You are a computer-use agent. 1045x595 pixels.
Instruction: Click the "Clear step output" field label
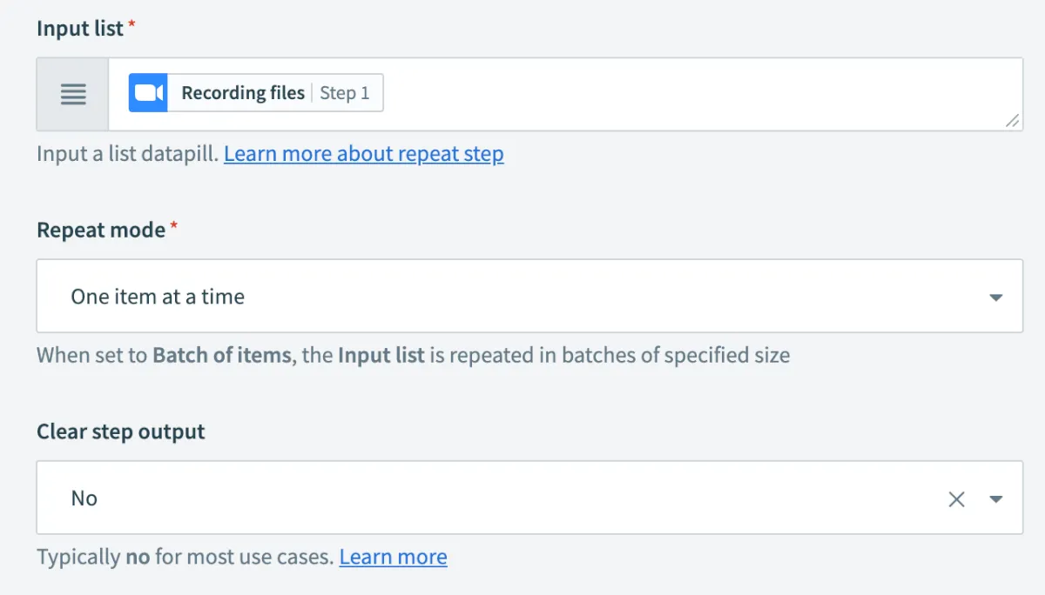121,431
